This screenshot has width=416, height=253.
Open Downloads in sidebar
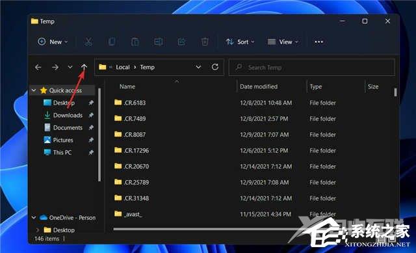tap(68, 116)
